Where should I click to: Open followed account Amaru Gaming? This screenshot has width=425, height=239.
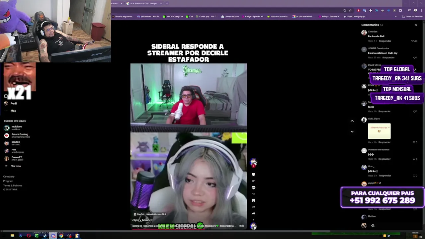[x=17, y=135]
